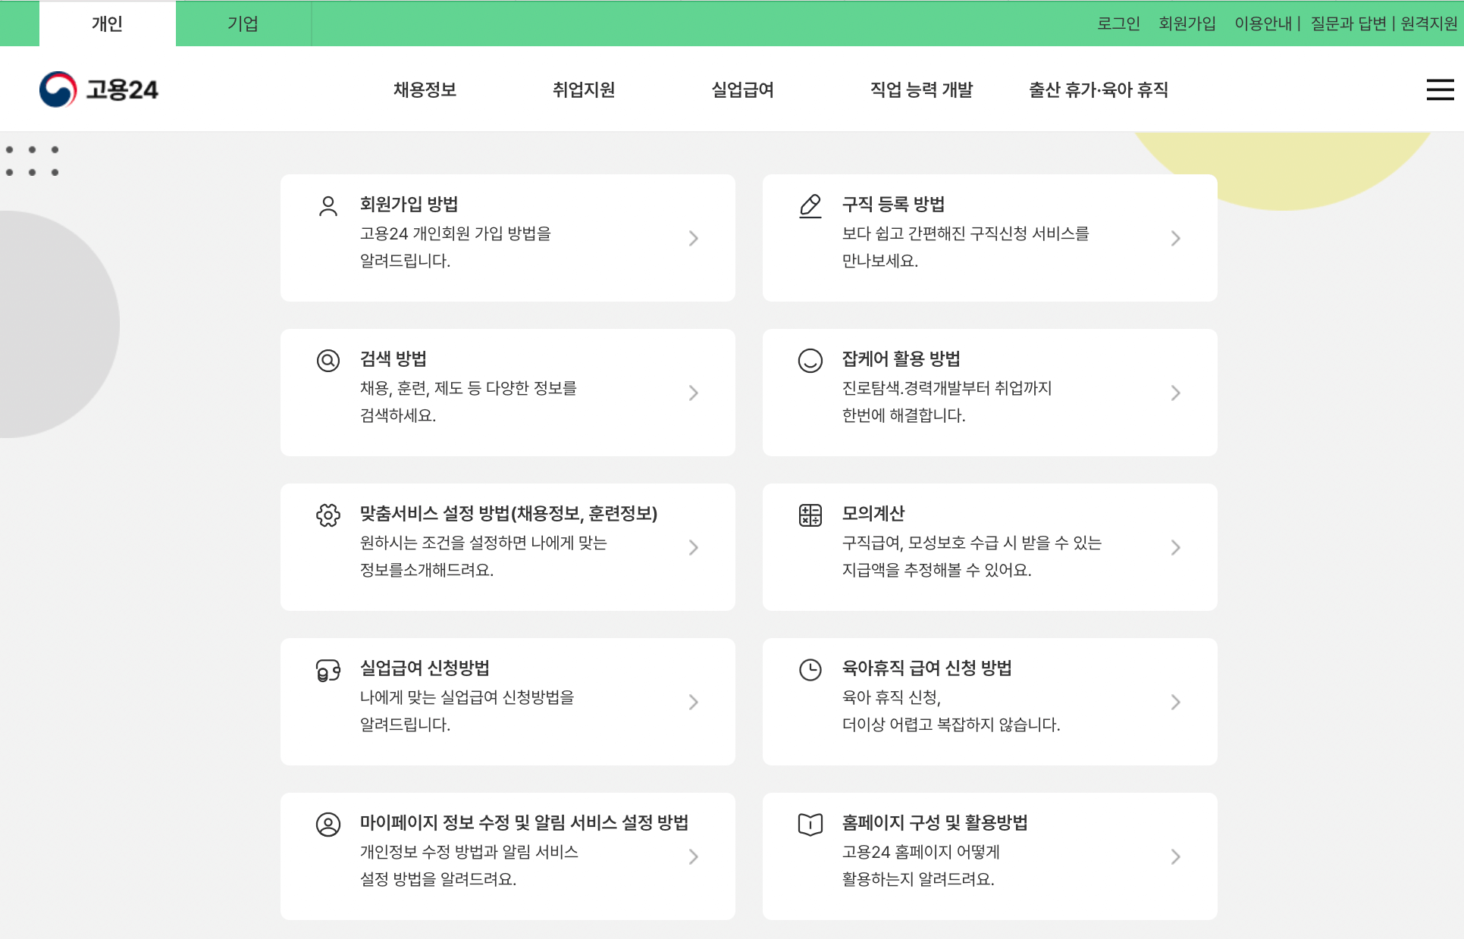Select the 개인 tab
The image size is (1464, 939).
tap(107, 23)
